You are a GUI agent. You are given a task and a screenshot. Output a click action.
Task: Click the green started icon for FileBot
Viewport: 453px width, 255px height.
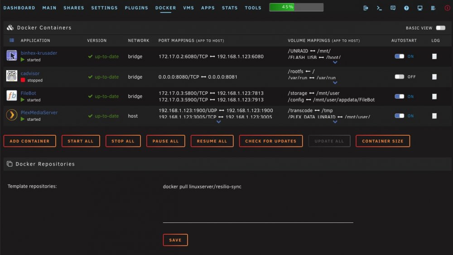[23, 100]
